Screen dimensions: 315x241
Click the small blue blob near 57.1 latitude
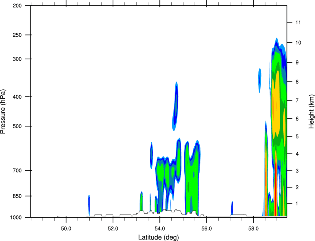pos(232,208)
